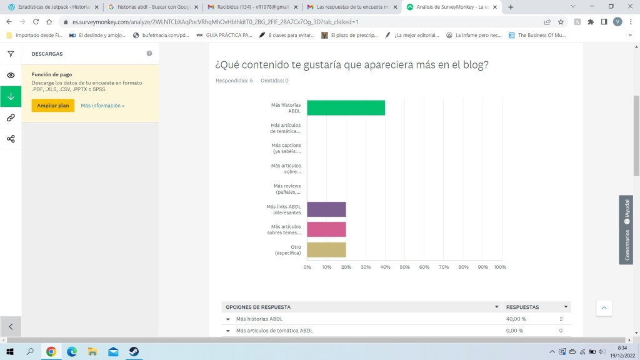Open the Más información link

pos(102,106)
